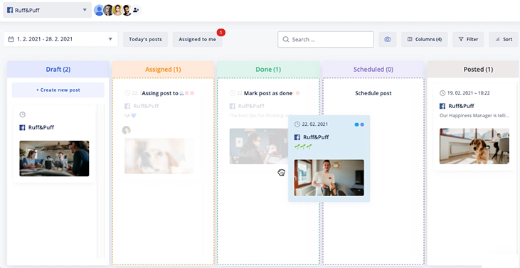Click + Create new post

(x=58, y=90)
